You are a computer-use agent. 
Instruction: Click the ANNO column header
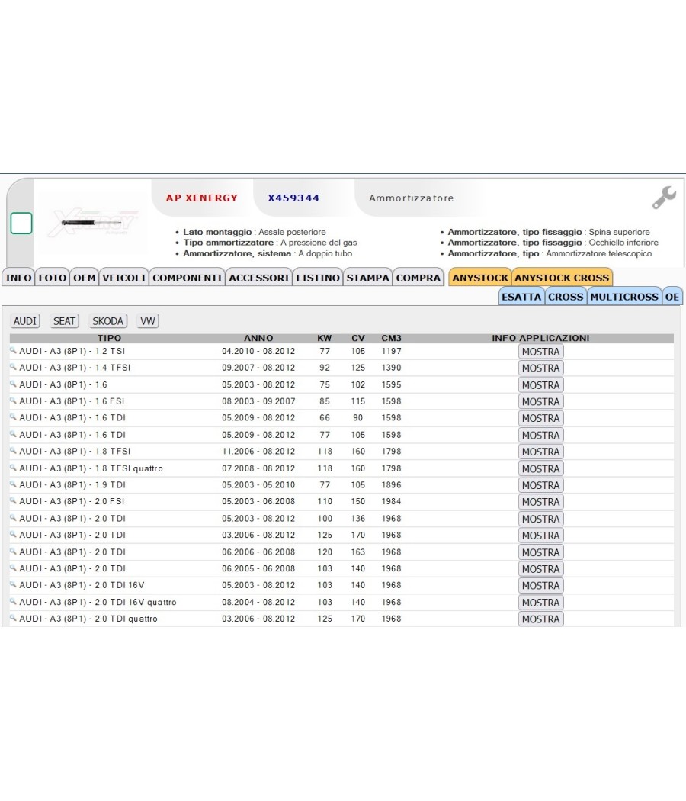(258, 338)
